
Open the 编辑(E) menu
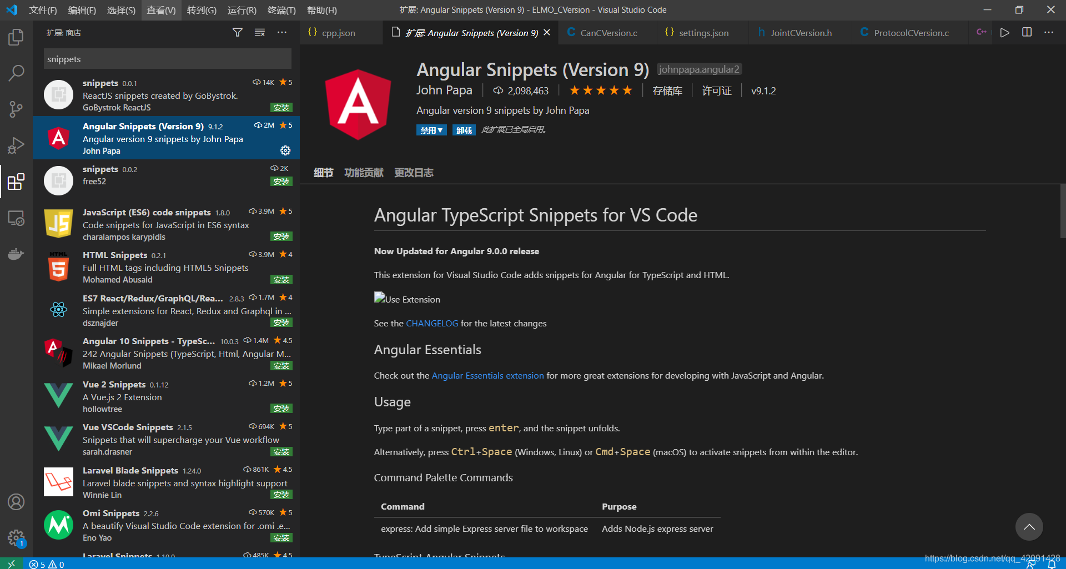click(x=82, y=10)
